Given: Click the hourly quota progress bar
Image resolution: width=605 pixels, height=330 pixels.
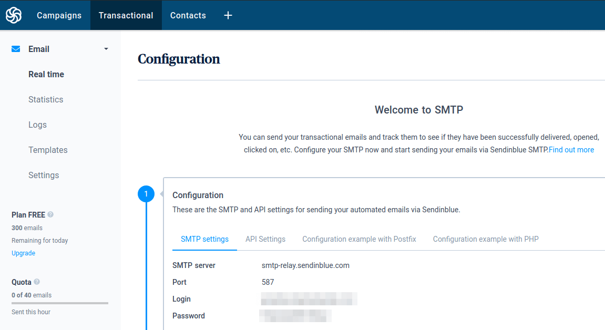Looking at the screenshot, I should click(60, 303).
